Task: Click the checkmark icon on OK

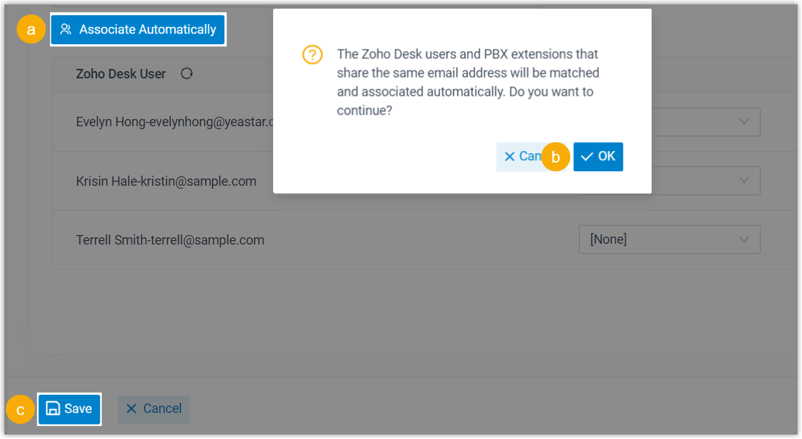Action: pyautogui.click(x=587, y=157)
